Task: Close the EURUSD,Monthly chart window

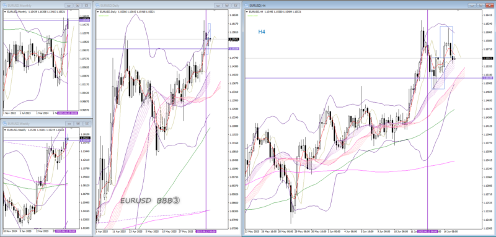Action: tap(86, 6)
